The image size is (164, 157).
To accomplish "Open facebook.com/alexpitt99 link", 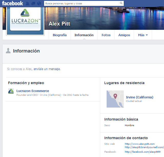I will pos(142,152).
